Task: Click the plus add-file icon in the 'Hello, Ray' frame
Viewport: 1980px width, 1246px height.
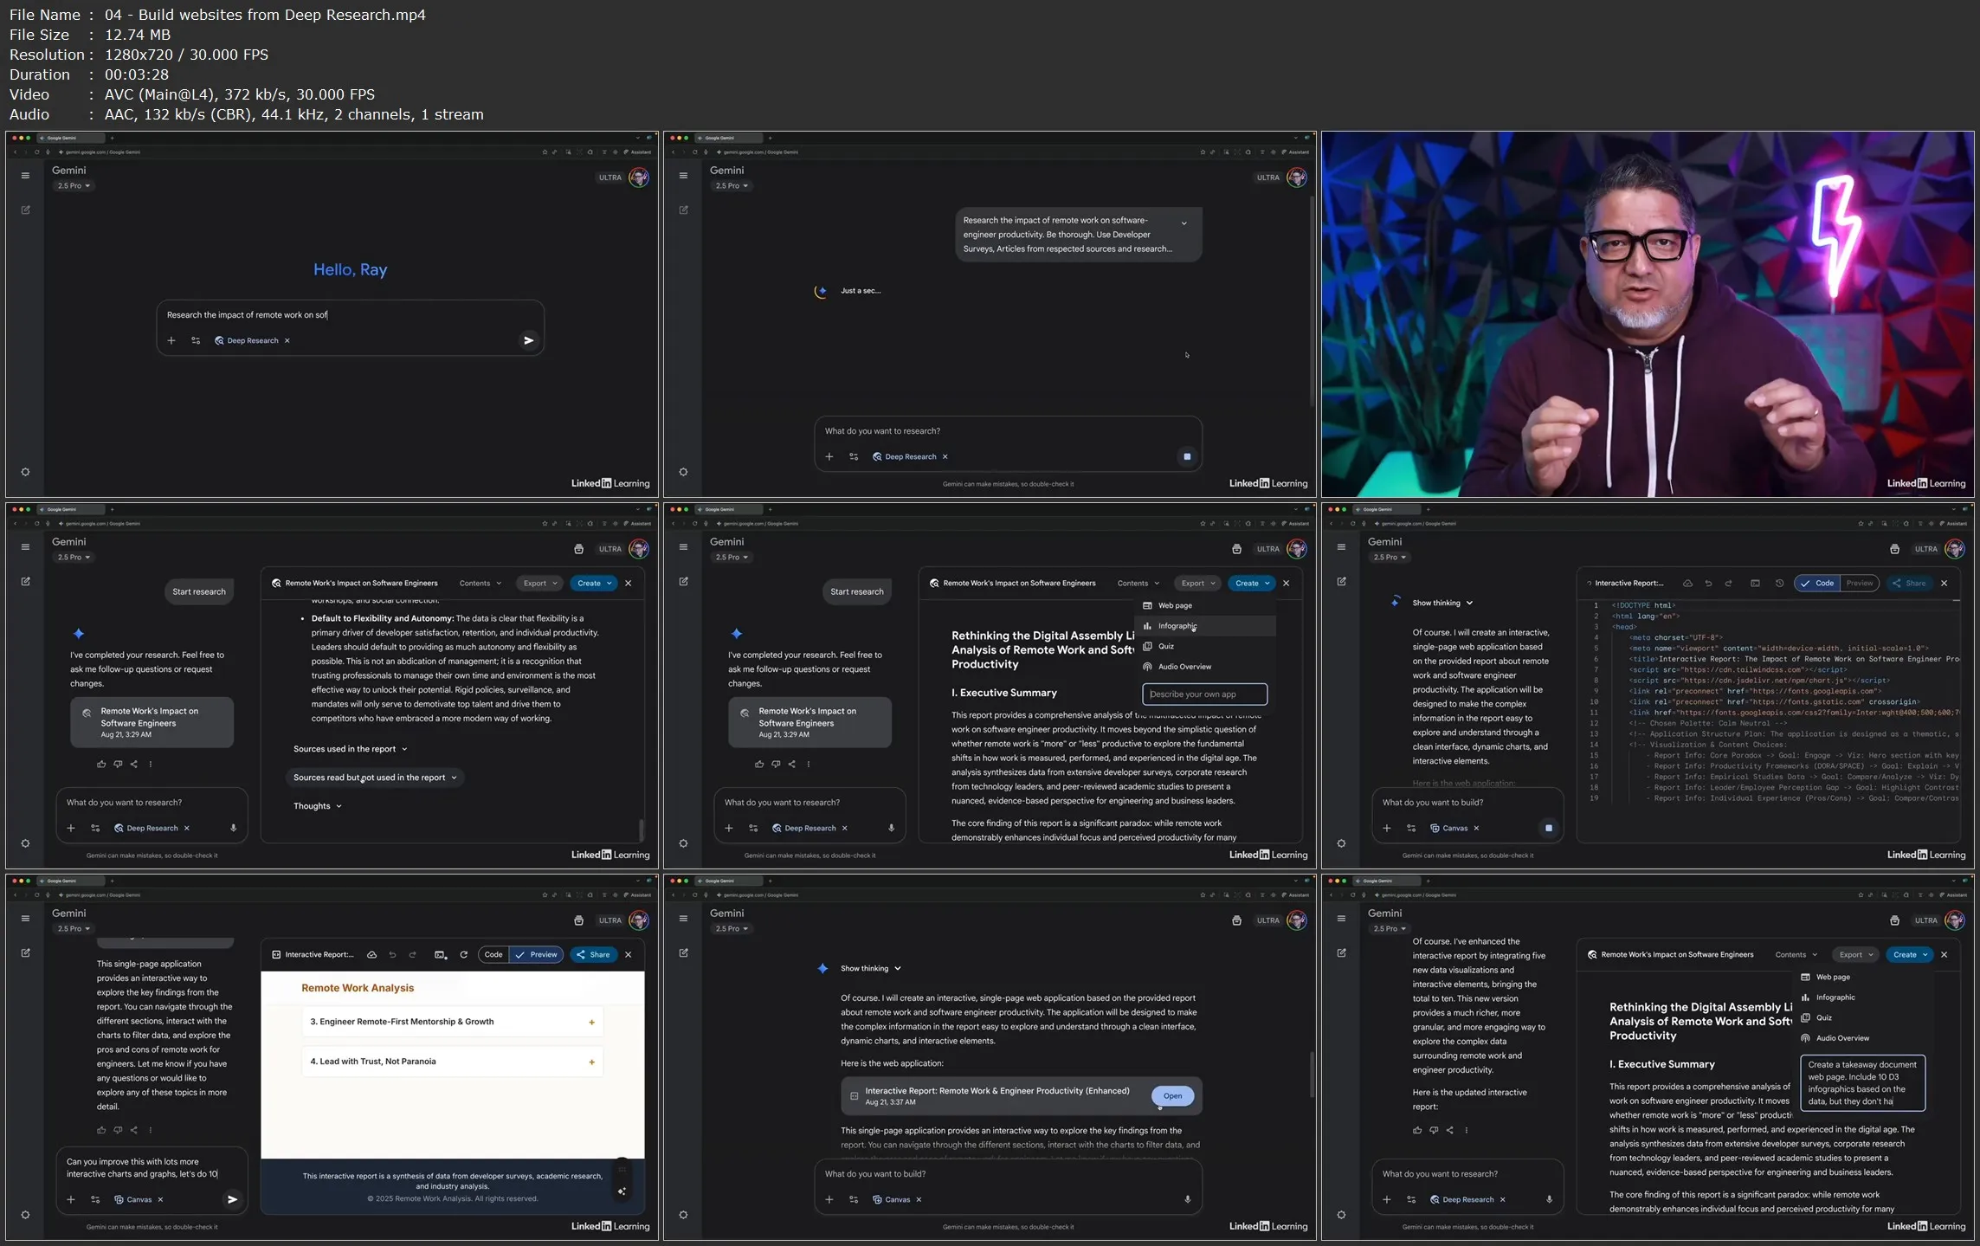Action: (171, 340)
